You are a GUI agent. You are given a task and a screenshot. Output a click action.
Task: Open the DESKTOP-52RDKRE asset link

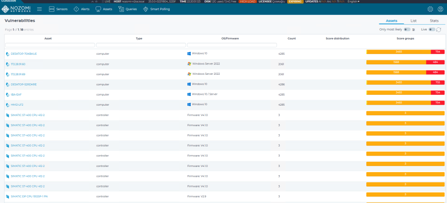click(24, 85)
